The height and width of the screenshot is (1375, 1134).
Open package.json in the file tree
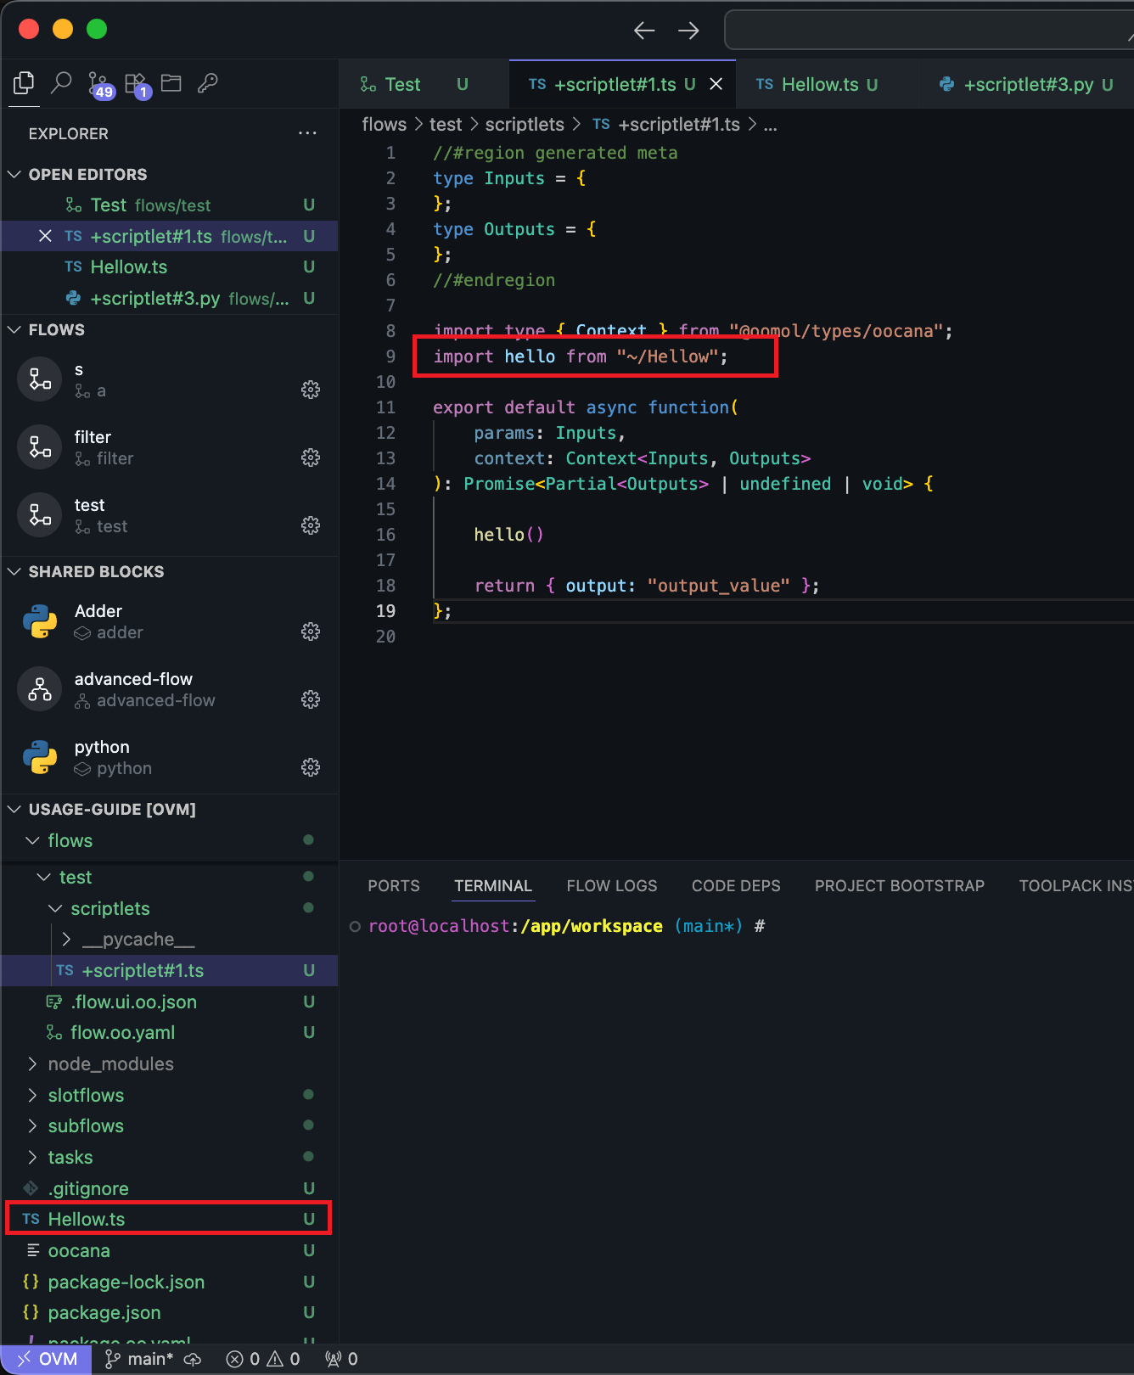pos(104,1312)
